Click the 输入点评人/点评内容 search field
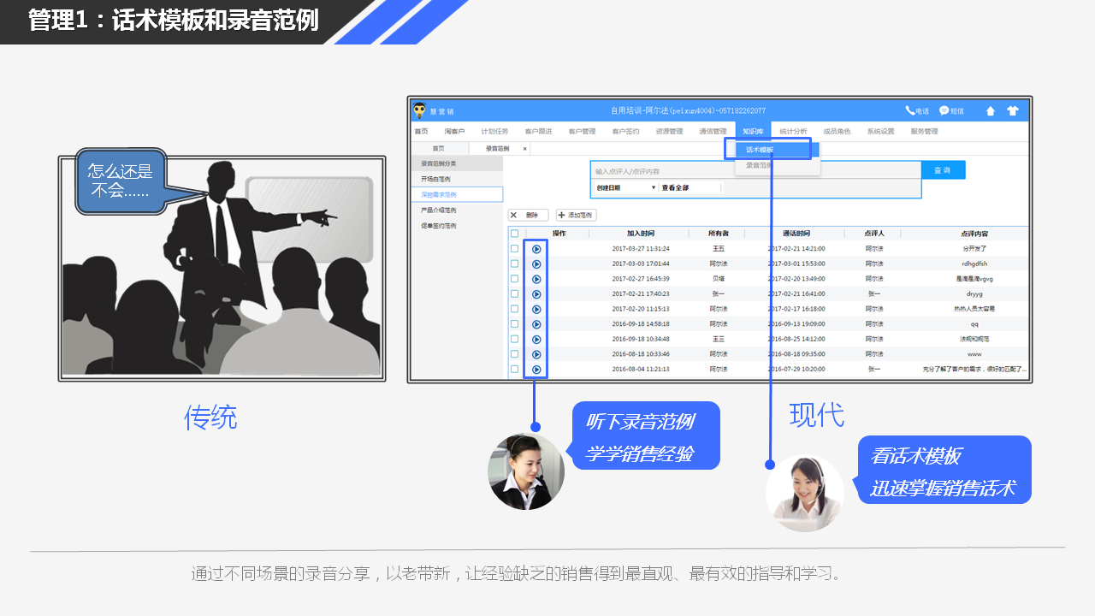 click(753, 171)
